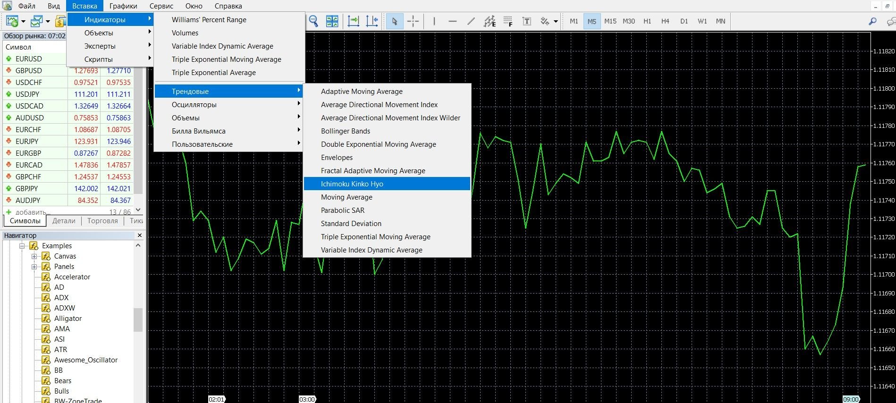Screen dimensions: 896x403
Task: Click the New Chart toolbar icon
Action: (x=12, y=21)
